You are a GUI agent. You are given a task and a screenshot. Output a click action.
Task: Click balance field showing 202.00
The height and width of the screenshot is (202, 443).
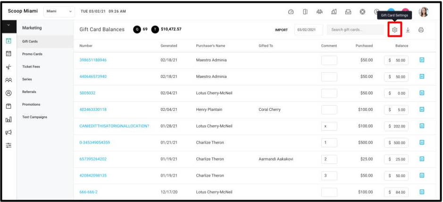click(x=396, y=126)
